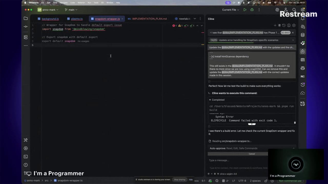Show hidden editor tabs dropdown chevron
Viewport: 328px width, 184px height.
[195, 19]
